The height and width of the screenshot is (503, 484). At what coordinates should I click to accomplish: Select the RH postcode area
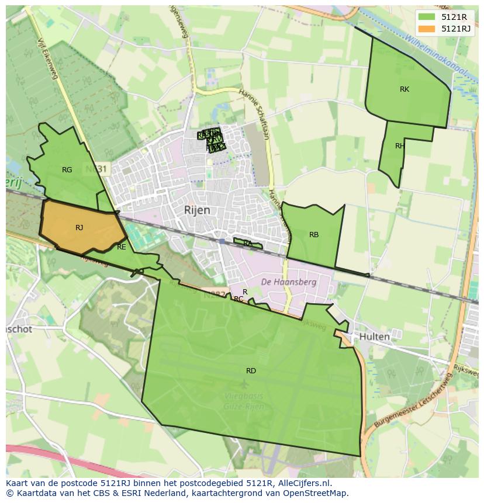coord(400,147)
